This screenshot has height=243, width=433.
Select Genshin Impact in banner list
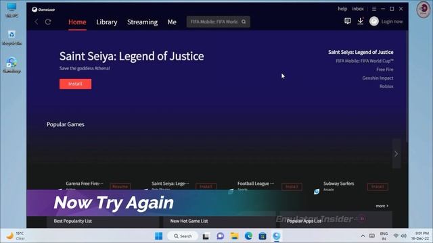pyautogui.click(x=378, y=78)
